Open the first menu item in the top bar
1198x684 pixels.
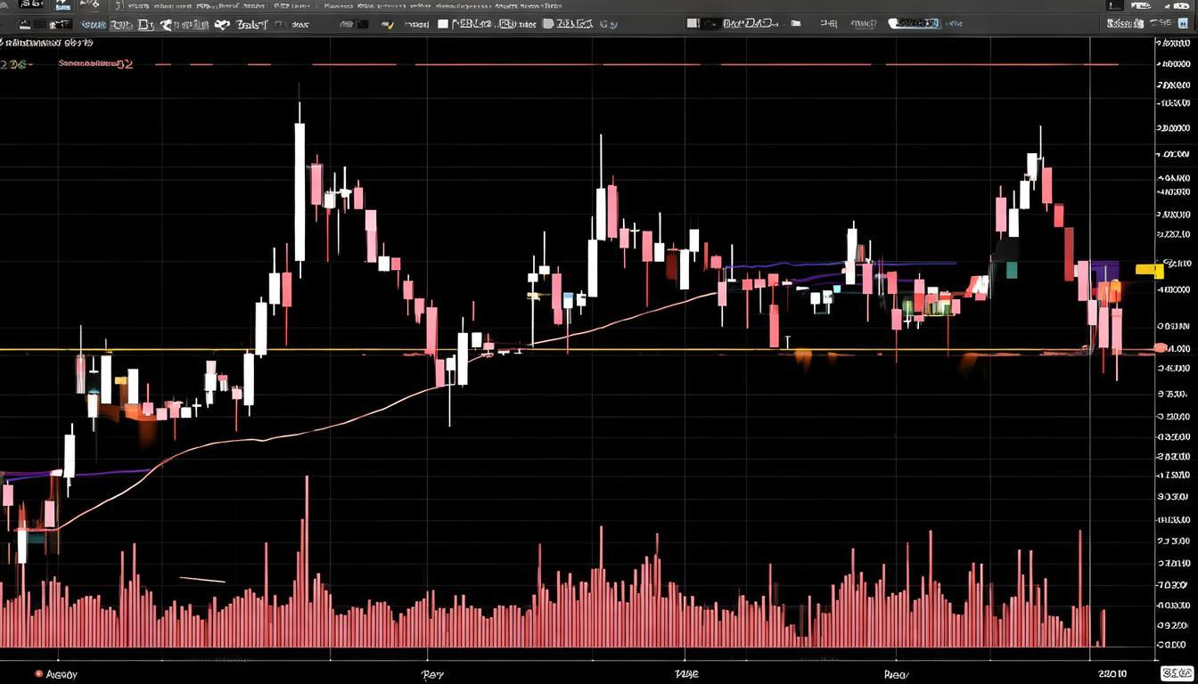(30, 4)
